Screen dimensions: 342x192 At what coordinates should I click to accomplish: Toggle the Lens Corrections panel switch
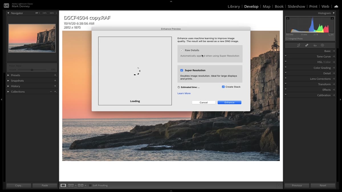pos(286,78)
